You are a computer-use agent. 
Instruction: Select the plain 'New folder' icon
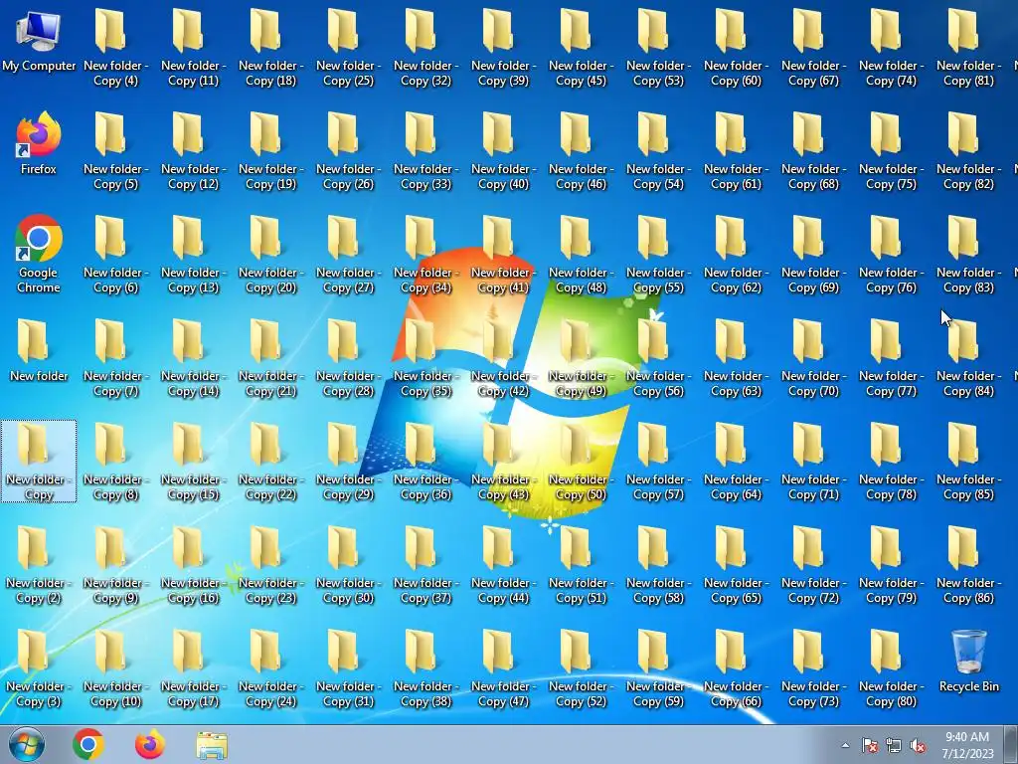pyautogui.click(x=39, y=351)
